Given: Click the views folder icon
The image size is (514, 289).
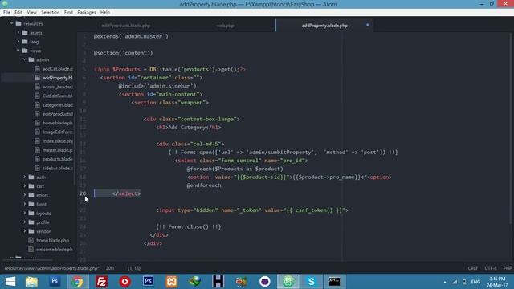Looking at the screenshot, I should (25, 51).
